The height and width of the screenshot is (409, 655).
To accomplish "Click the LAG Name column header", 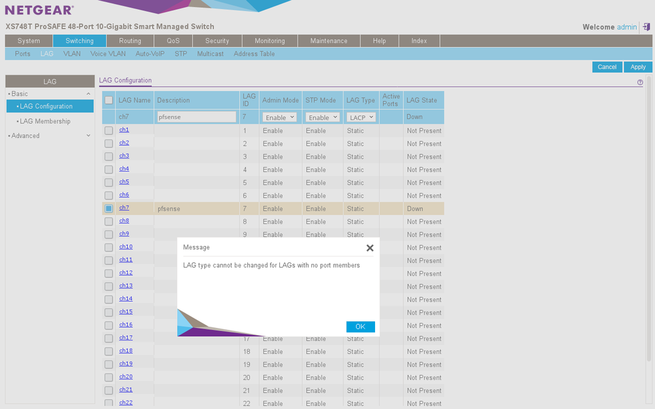I will click(134, 100).
